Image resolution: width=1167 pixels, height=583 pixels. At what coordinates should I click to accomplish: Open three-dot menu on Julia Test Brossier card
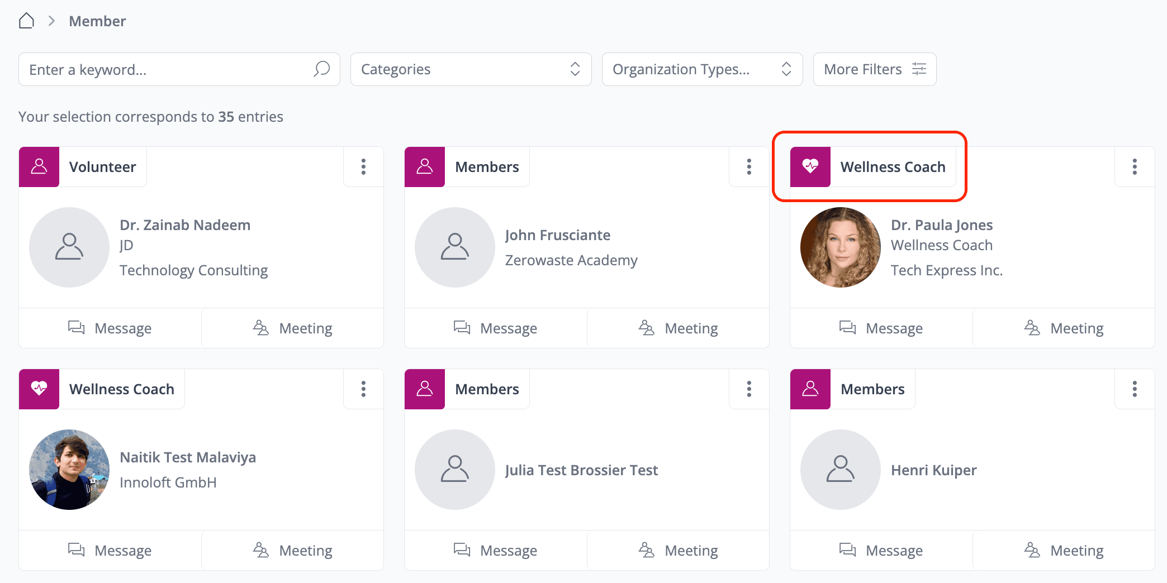pyautogui.click(x=749, y=389)
